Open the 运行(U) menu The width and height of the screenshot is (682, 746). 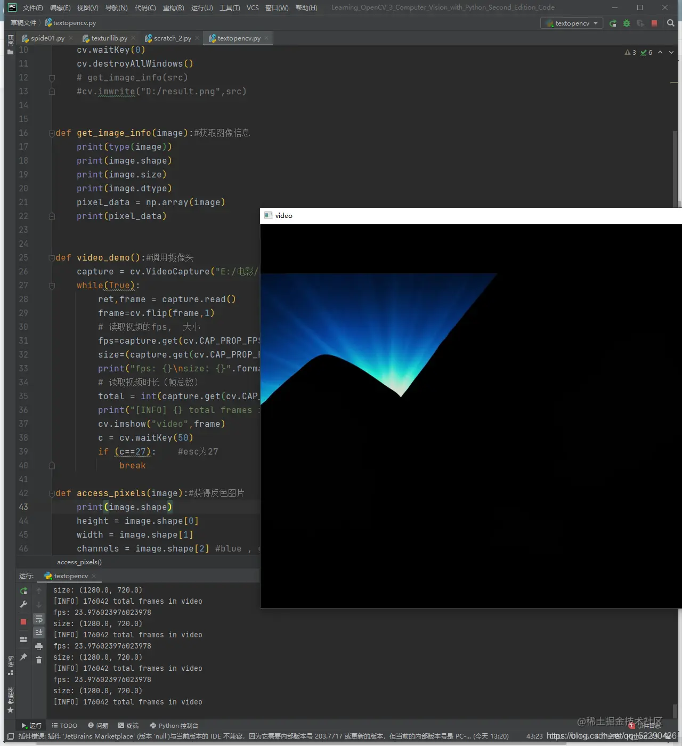coord(202,7)
